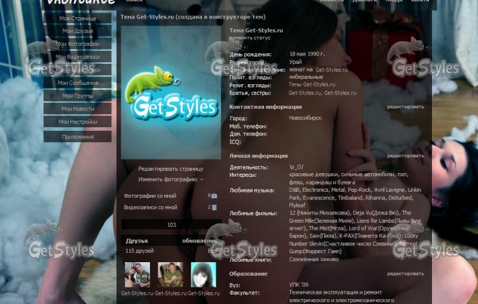The width and height of the screenshot is (478, 304).
Task: Open the GetStyles profile avatar image
Action: pos(171,93)
